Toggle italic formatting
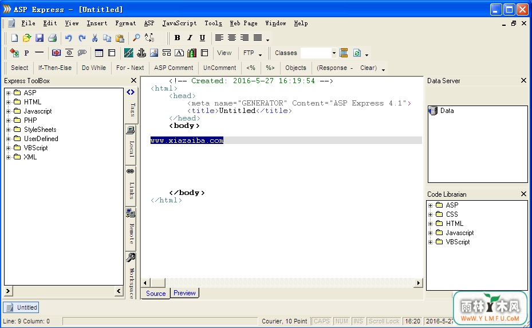The image size is (532, 328). click(x=190, y=38)
